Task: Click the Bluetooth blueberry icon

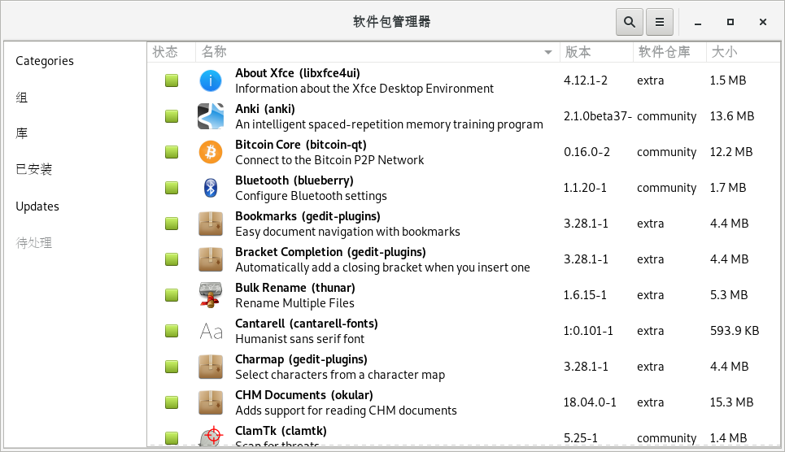Action: tap(211, 188)
